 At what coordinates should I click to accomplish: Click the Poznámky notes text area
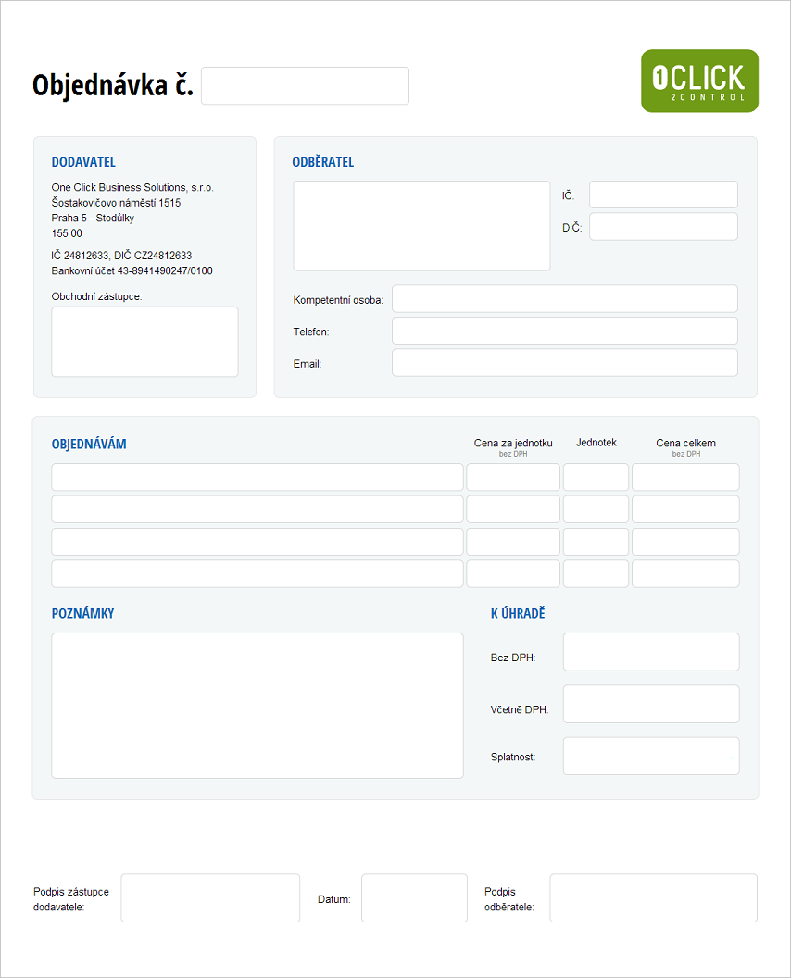pos(257,706)
